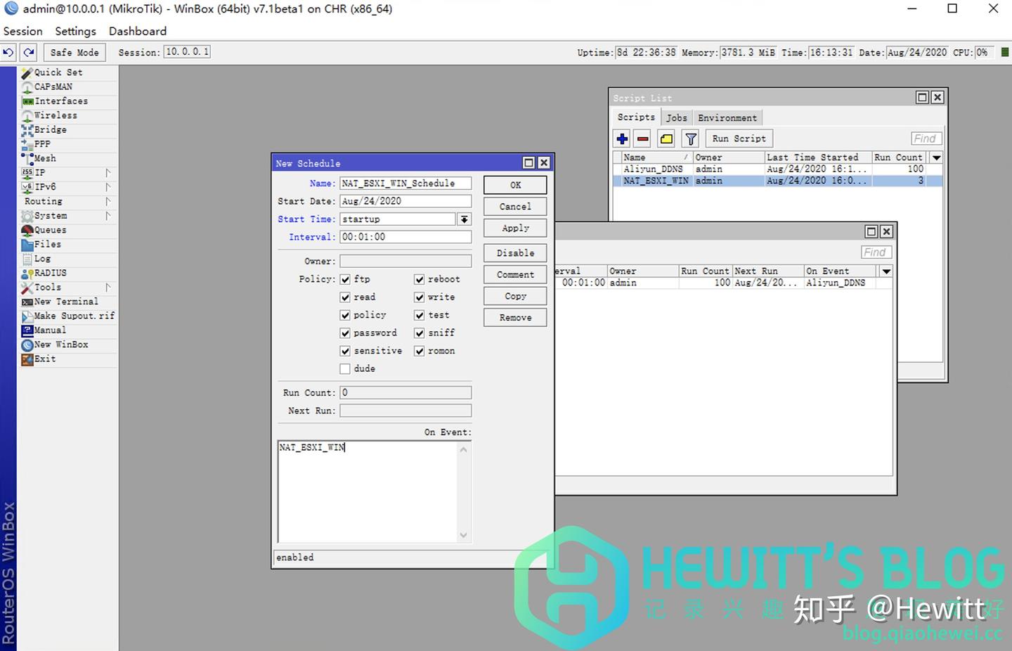1012x651 pixels.
Task: Uncheck the read policy checkbox
Action: click(345, 297)
